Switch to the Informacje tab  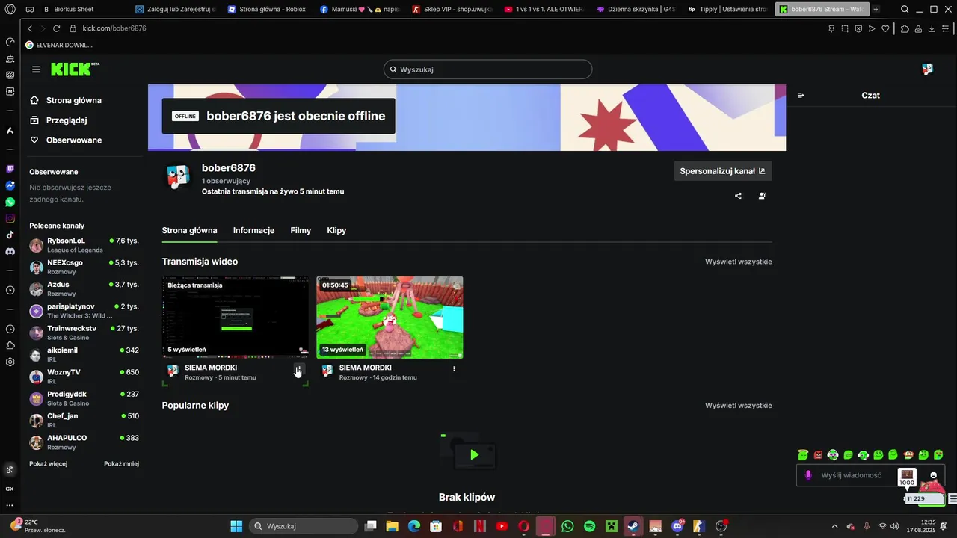click(253, 230)
